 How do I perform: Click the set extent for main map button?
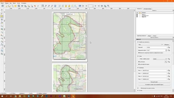coord(154,85)
